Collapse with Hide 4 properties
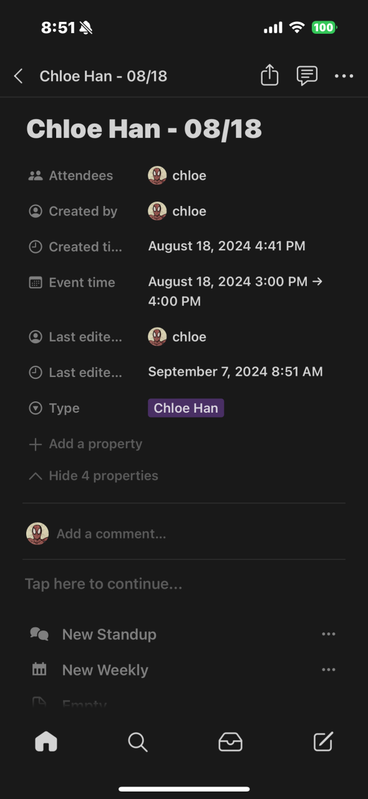368x799 pixels. pos(94,476)
